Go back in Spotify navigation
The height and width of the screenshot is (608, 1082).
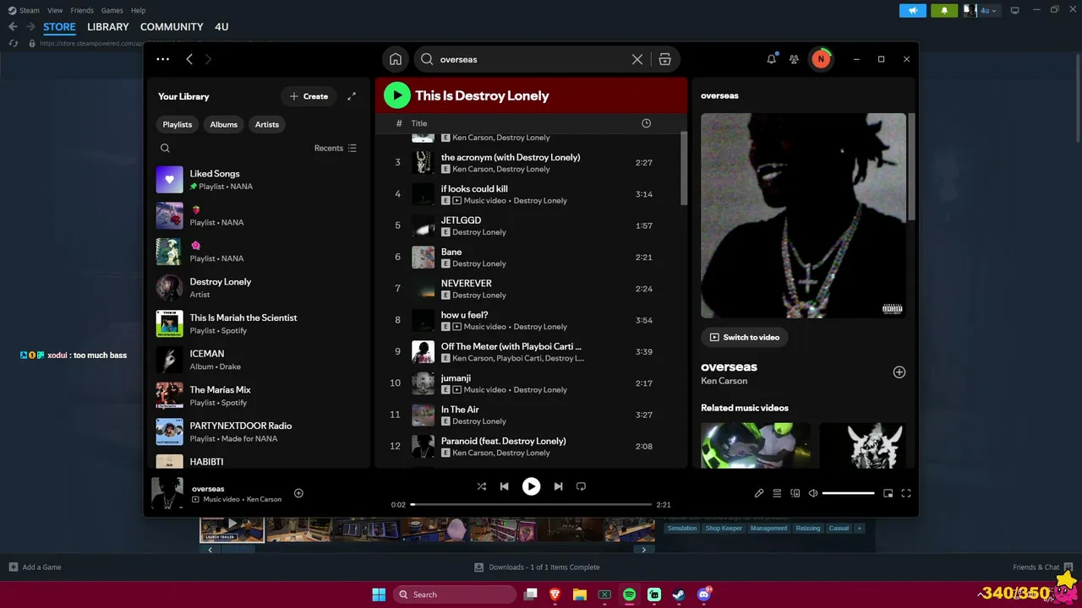(x=189, y=59)
